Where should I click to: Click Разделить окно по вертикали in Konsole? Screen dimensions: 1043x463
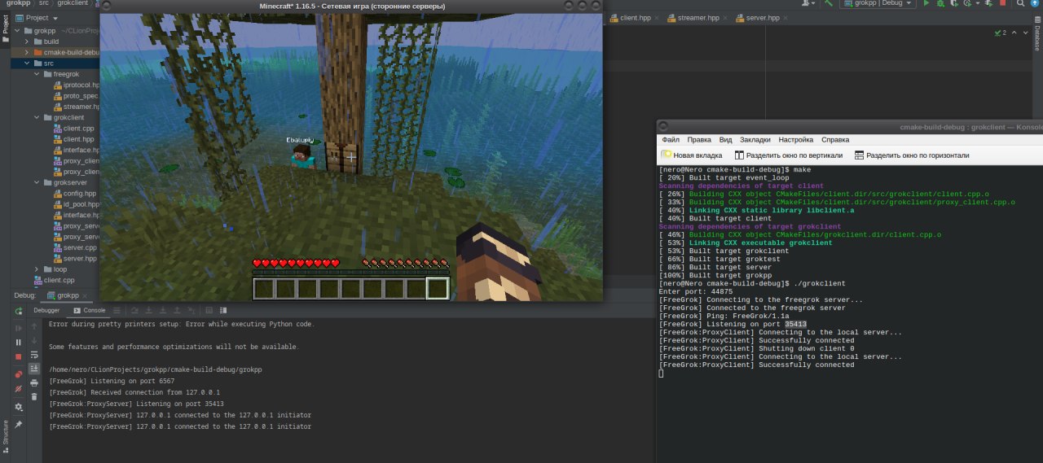pos(788,155)
